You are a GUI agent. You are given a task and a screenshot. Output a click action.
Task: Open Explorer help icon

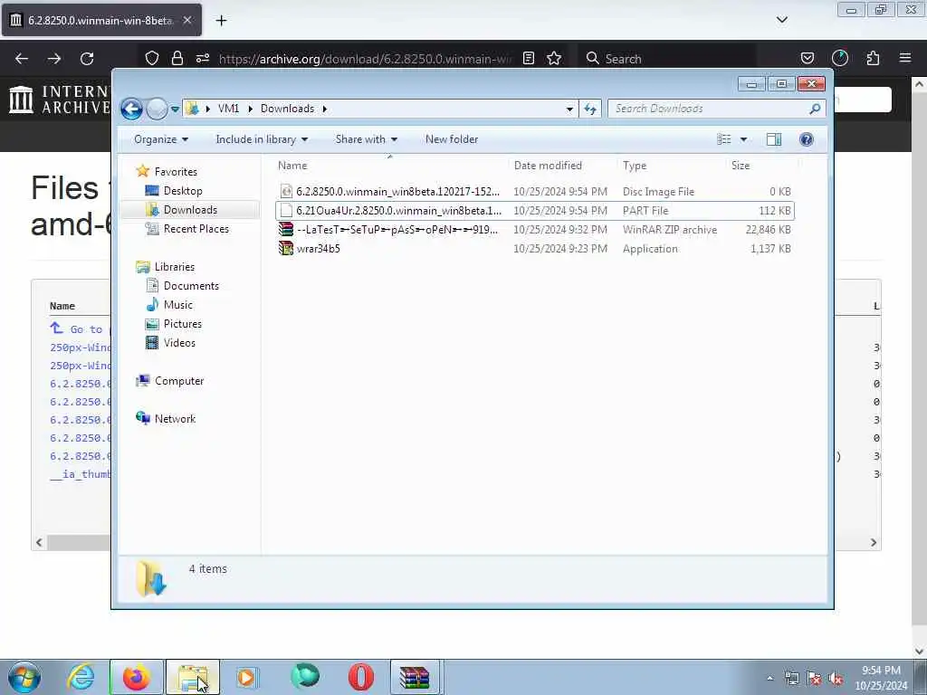[x=807, y=139]
